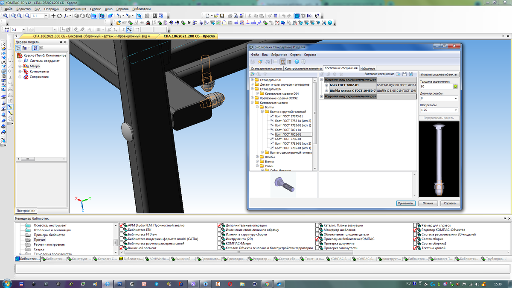Expand Системы координат in model tree
512x288 pixels.
coord(20,61)
